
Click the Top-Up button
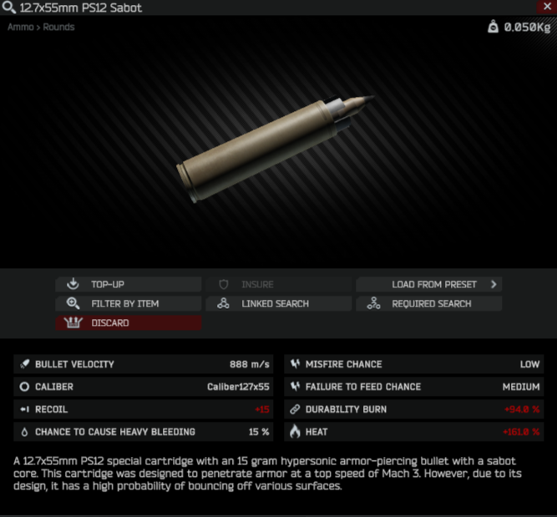[129, 284]
